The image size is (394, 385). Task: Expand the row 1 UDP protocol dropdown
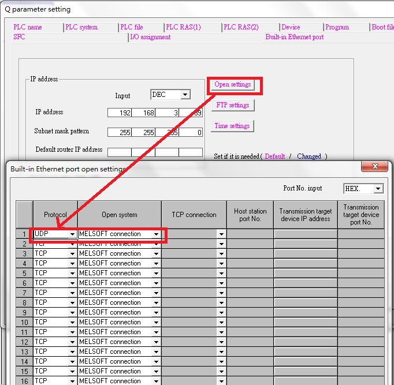(72, 234)
